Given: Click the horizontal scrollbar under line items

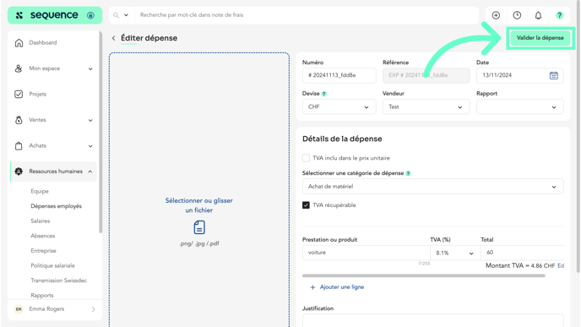Looking at the screenshot, I should (x=424, y=275).
